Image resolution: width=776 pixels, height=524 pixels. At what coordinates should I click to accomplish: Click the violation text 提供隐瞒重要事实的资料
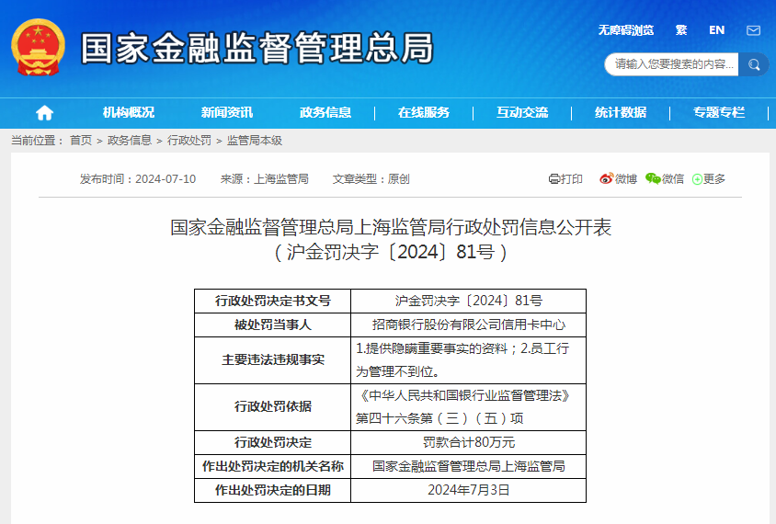(x=437, y=348)
